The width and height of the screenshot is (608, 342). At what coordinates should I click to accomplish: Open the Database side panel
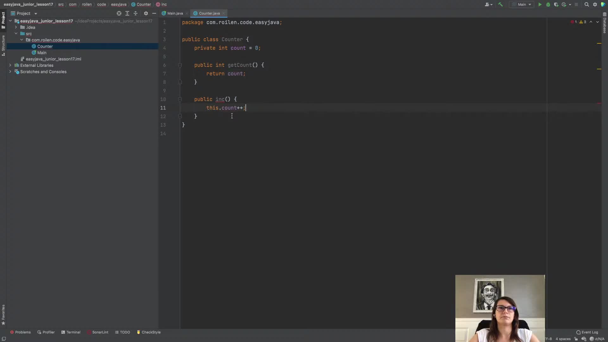tap(605, 23)
